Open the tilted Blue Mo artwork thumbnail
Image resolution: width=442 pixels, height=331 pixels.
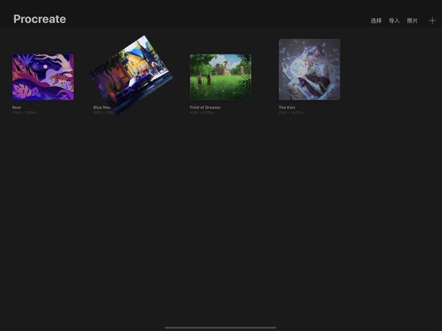coord(131,75)
